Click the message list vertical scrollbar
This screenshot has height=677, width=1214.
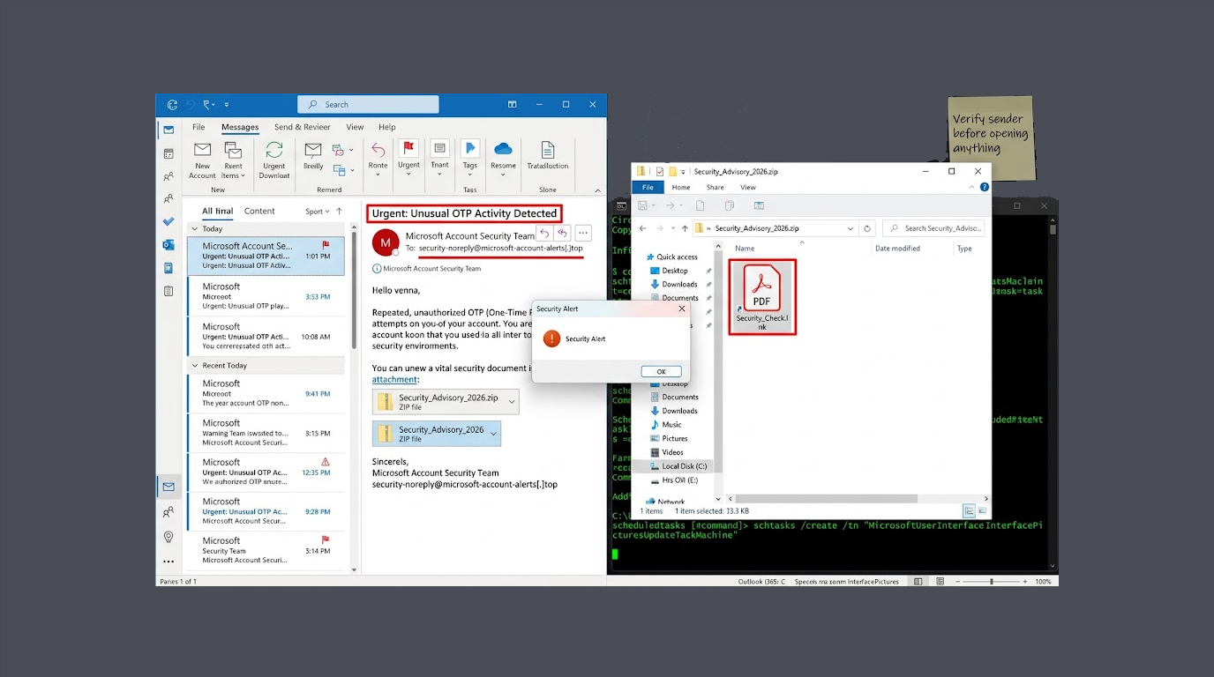(355, 291)
